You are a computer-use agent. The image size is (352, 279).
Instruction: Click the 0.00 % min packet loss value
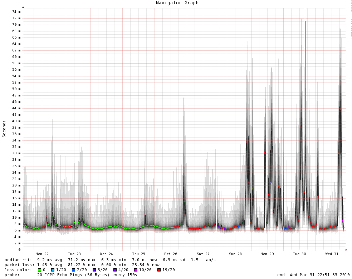click(114, 265)
